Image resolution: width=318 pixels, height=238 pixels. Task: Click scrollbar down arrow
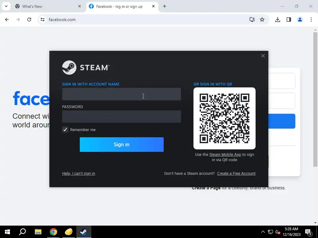315,223
